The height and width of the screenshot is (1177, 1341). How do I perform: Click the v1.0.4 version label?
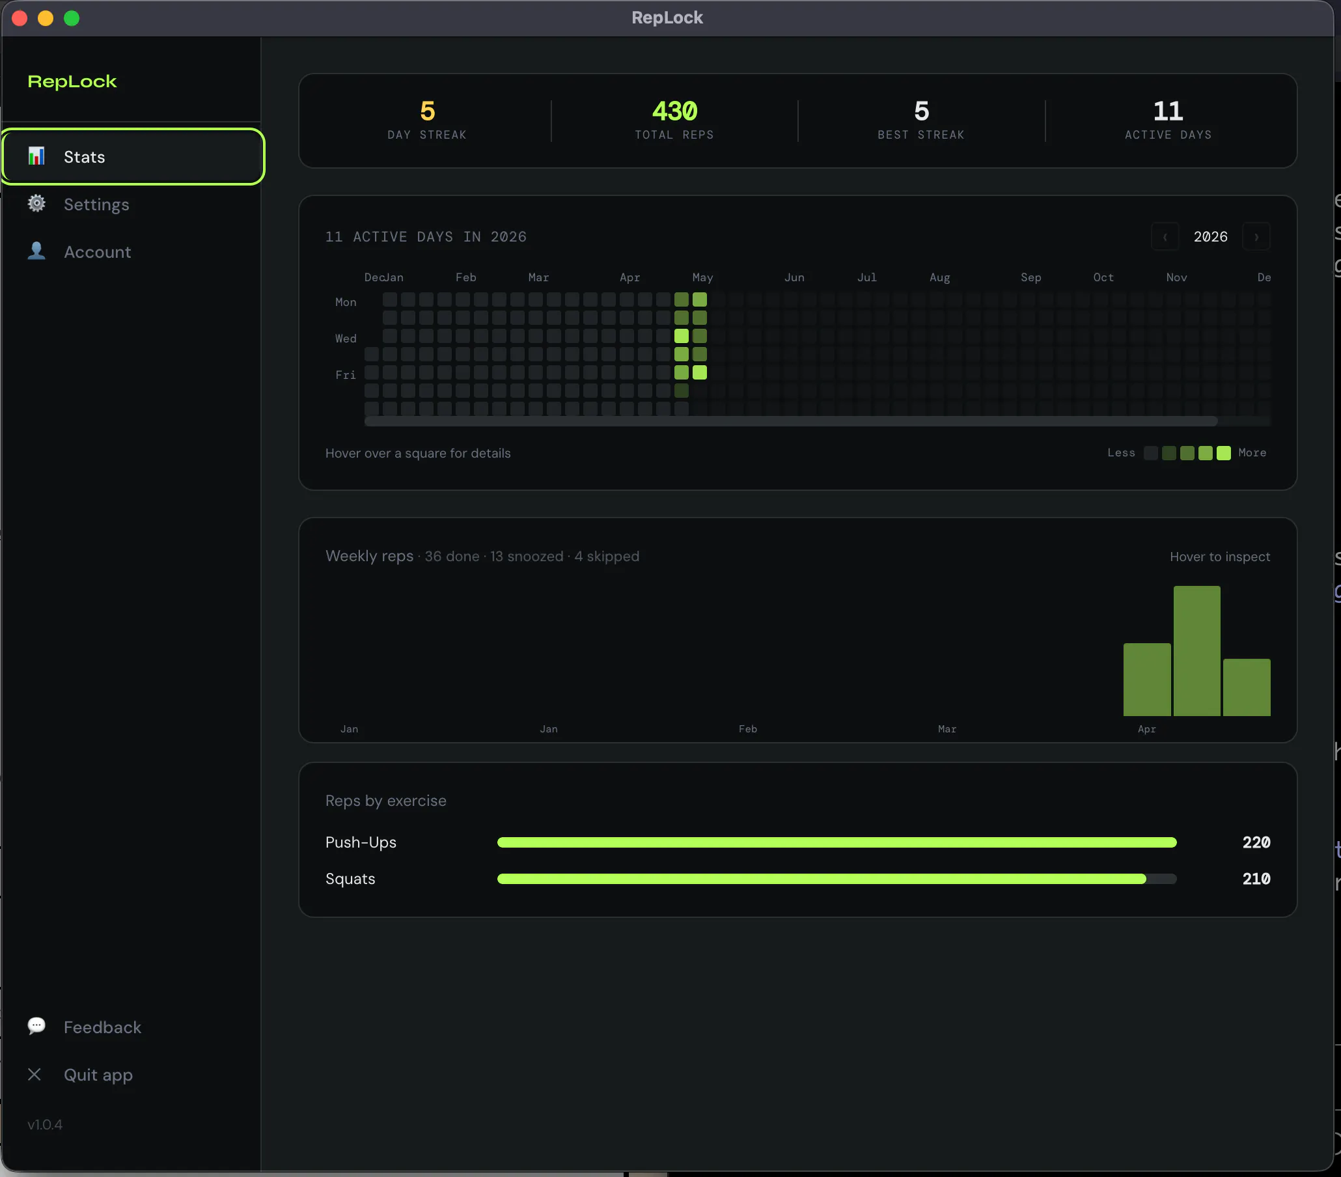pyautogui.click(x=45, y=1124)
